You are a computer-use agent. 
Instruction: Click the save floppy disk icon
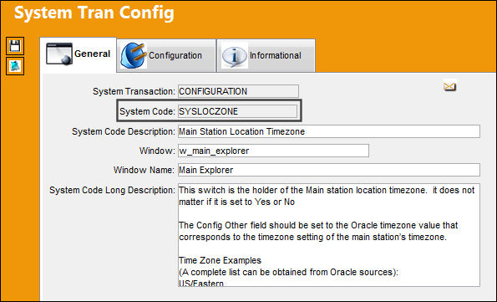15,46
